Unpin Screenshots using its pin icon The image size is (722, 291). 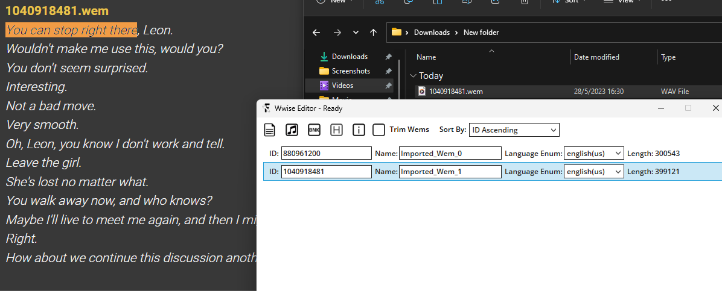[389, 71]
